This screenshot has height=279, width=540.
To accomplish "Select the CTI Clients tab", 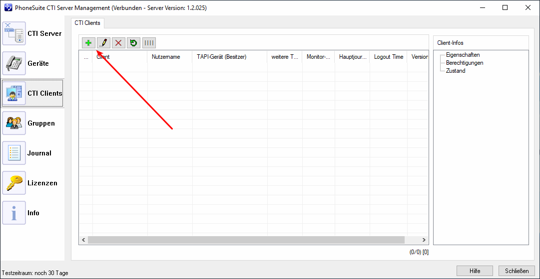I will point(87,23).
